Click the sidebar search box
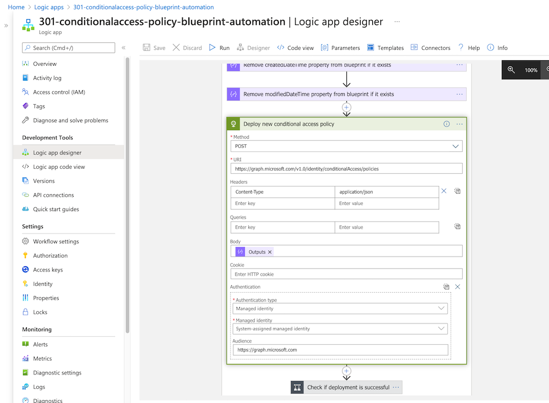The height and width of the screenshot is (403, 549). [69, 48]
